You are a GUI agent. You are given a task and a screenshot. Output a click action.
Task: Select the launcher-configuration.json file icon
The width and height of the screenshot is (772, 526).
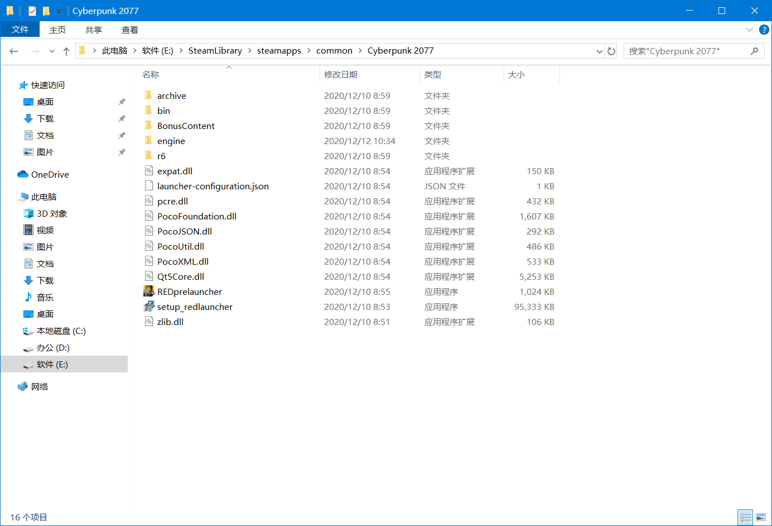[x=148, y=186]
